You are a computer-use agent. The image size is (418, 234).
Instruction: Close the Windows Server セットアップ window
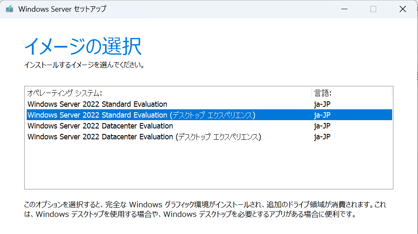pos(403,9)
